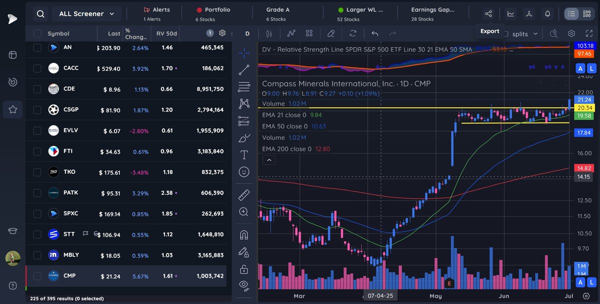Click the undo arrow in chart toolbar
The height and width of the screenshot is (304, 600).
click(375, 33)
